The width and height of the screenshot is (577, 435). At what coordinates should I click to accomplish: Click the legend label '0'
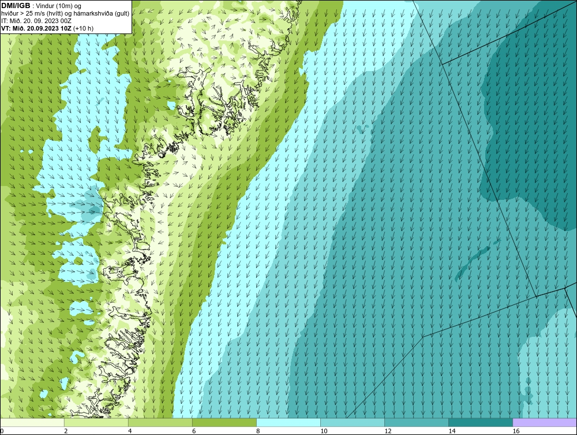pyautogui.click(x=2, y=431)
